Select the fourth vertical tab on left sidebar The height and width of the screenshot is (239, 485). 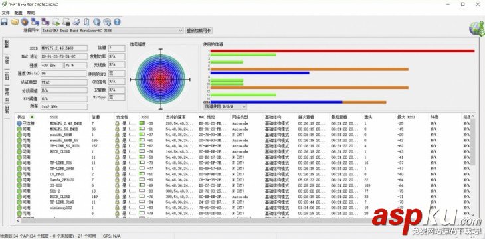pyautogui.click(x=7, y=94)
